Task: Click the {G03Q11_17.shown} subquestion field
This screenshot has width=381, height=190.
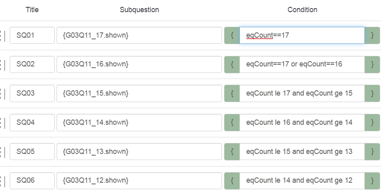Action: 139,35
